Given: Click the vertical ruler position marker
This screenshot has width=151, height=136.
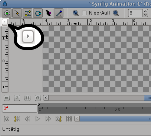Looking at the screenshot, I should point(7,36).
